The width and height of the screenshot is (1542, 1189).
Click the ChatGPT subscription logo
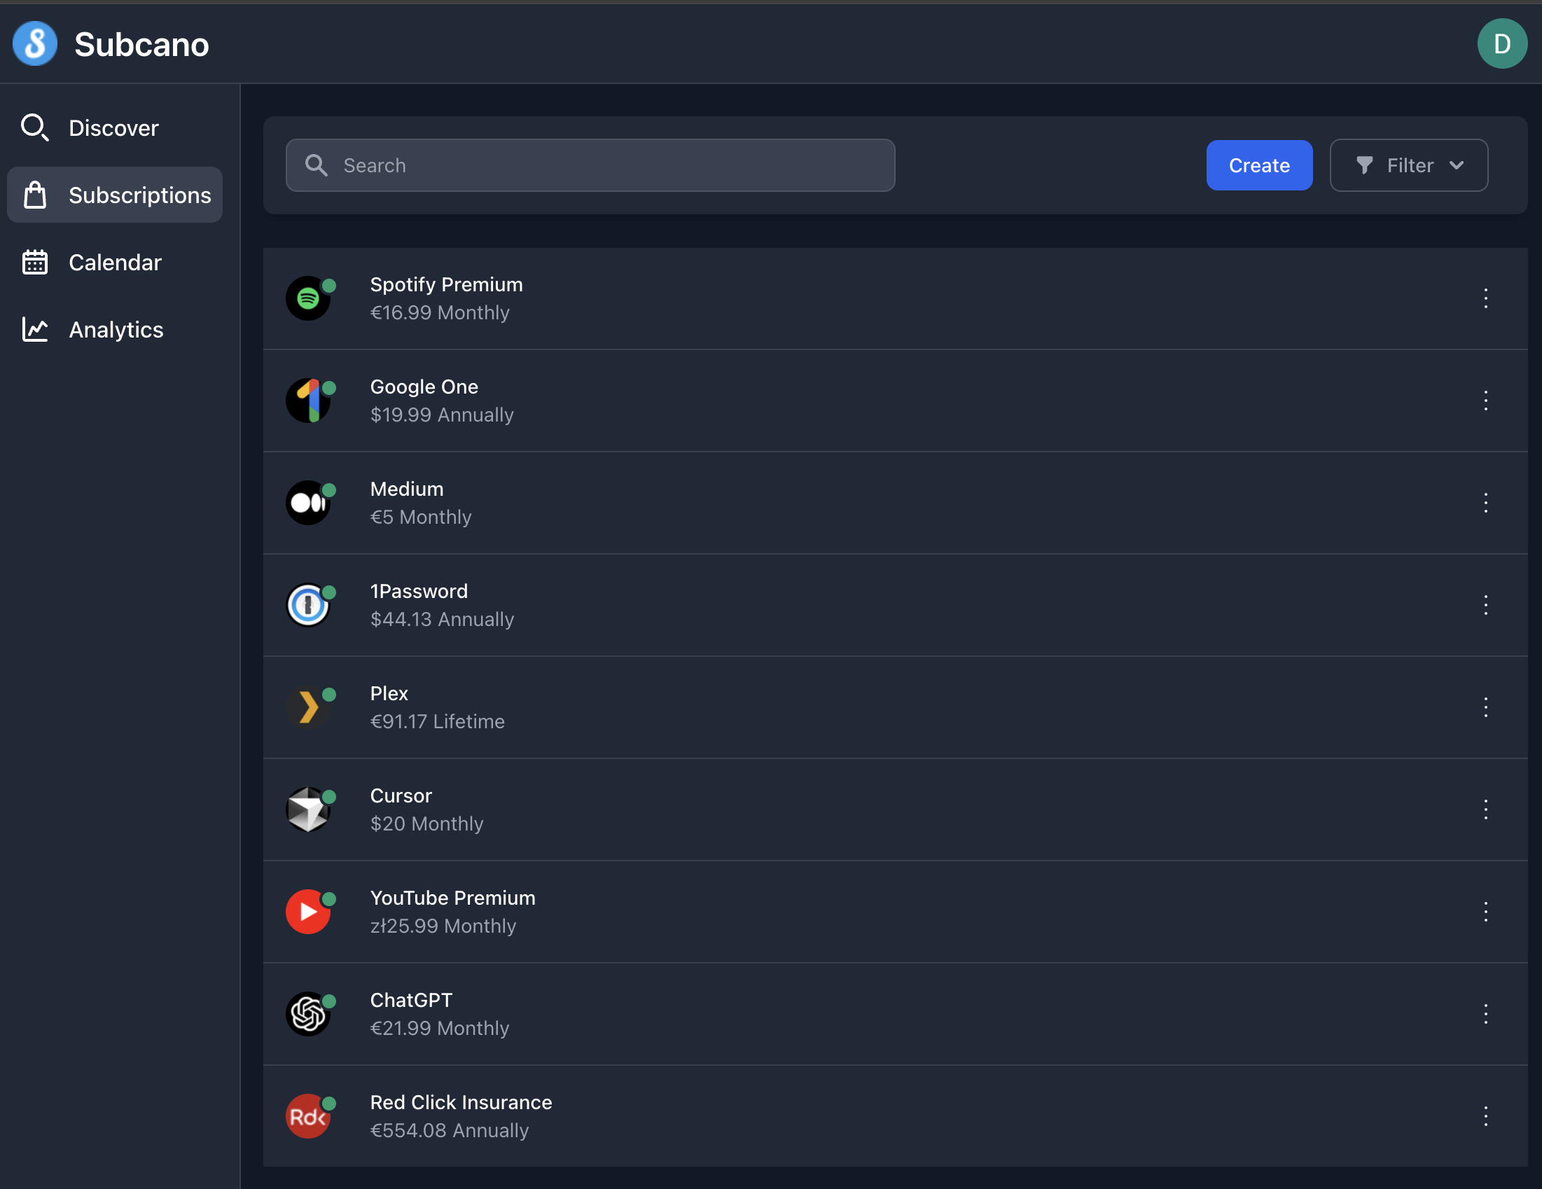pyautogui.click(x=309, y=1015)
